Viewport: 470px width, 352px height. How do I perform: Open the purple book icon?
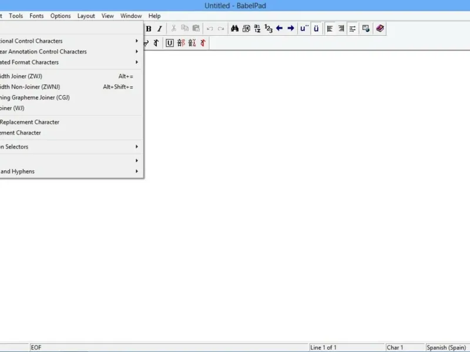click(380, 28)
